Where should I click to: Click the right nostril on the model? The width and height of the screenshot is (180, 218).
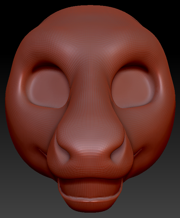tap(118, 153)
